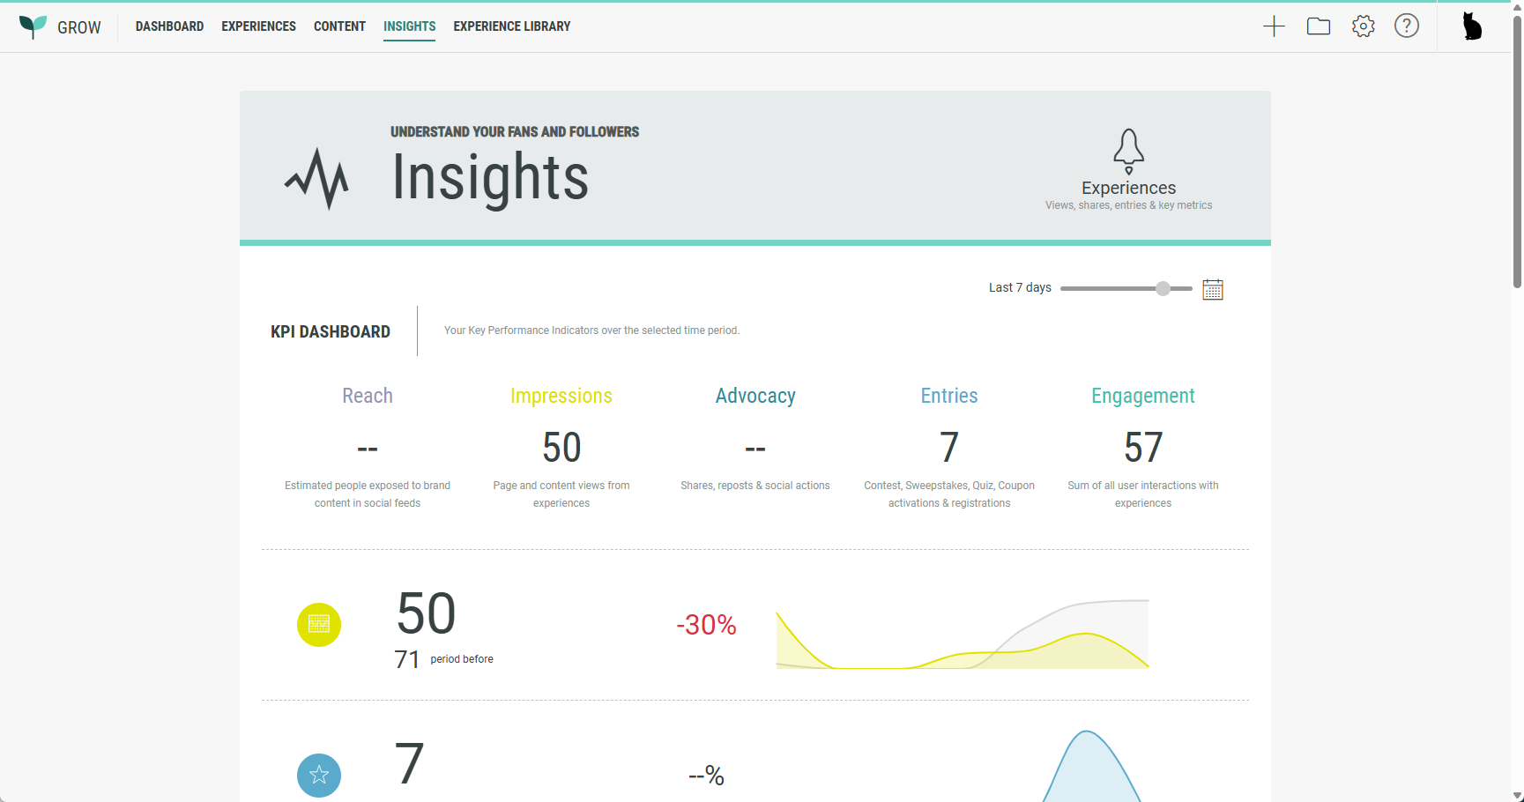Open the settings gear icon

pos(1363,26)
